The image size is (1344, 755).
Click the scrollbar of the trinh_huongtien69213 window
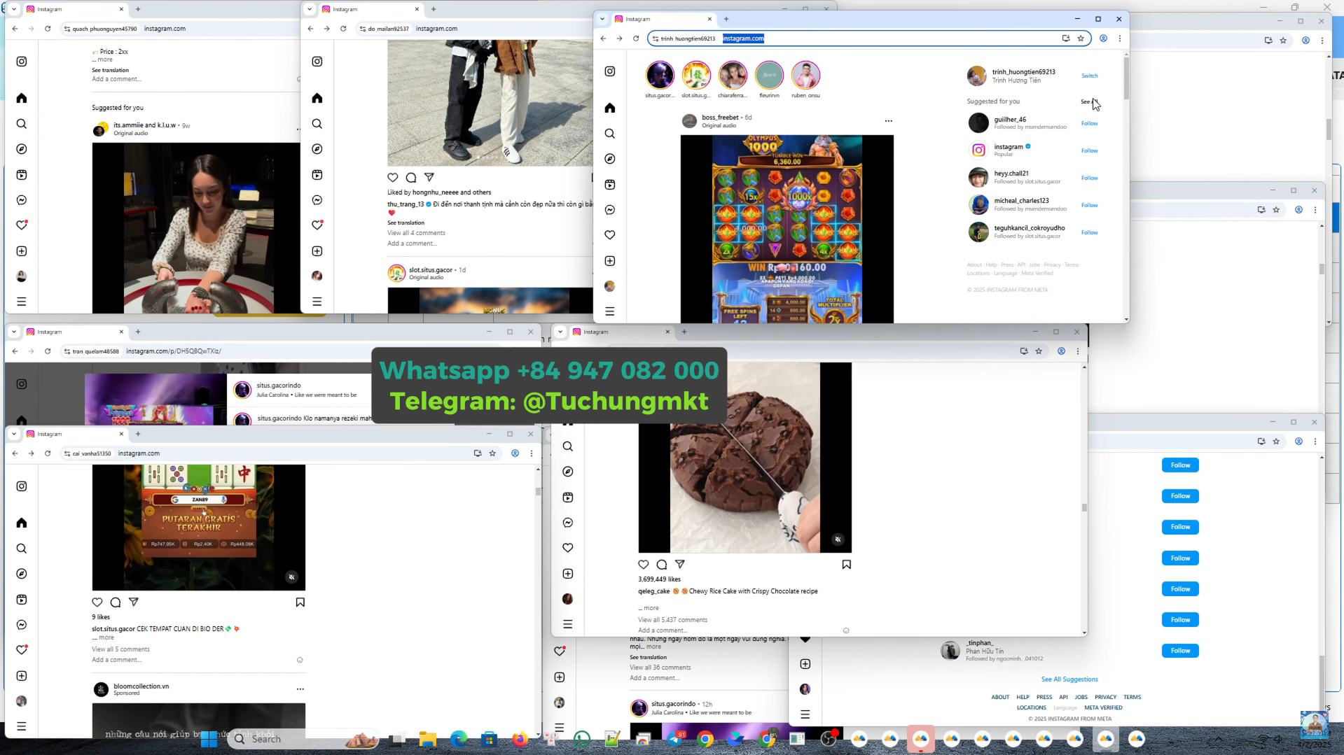(1126, 77)
